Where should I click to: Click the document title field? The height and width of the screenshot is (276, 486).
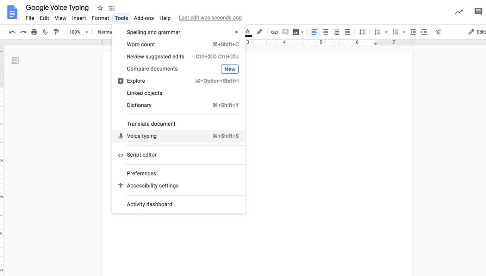tap(57, 7)
